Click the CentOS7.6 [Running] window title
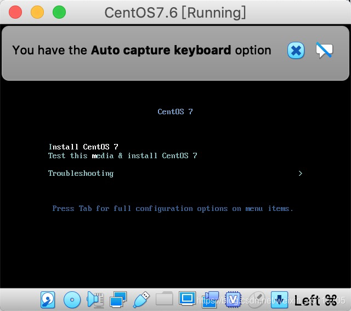 pos(175,12)
